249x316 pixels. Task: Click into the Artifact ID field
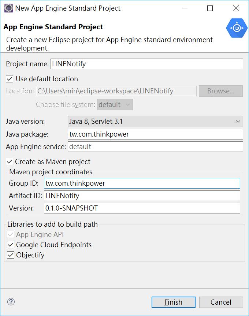pyautogui.click(x=142, y=196)
